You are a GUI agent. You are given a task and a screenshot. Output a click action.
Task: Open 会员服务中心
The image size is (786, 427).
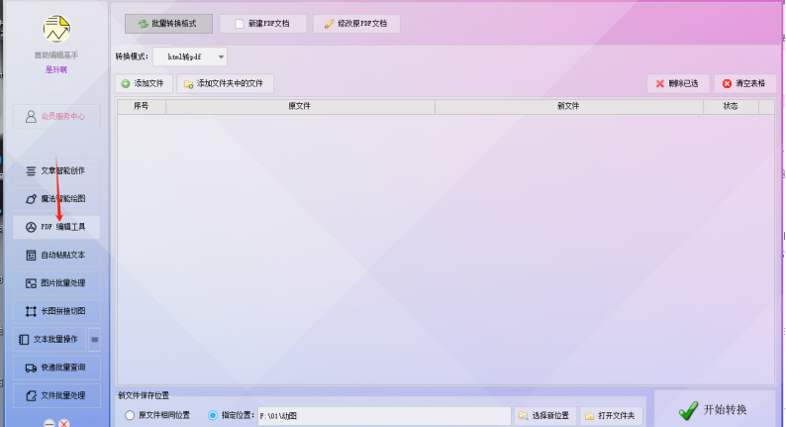coord(56,116)
